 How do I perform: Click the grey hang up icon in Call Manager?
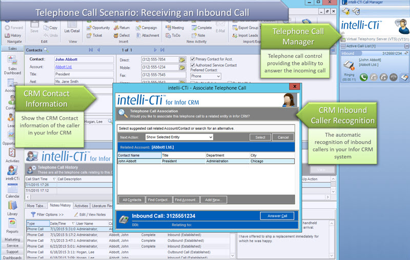point(394,77)
